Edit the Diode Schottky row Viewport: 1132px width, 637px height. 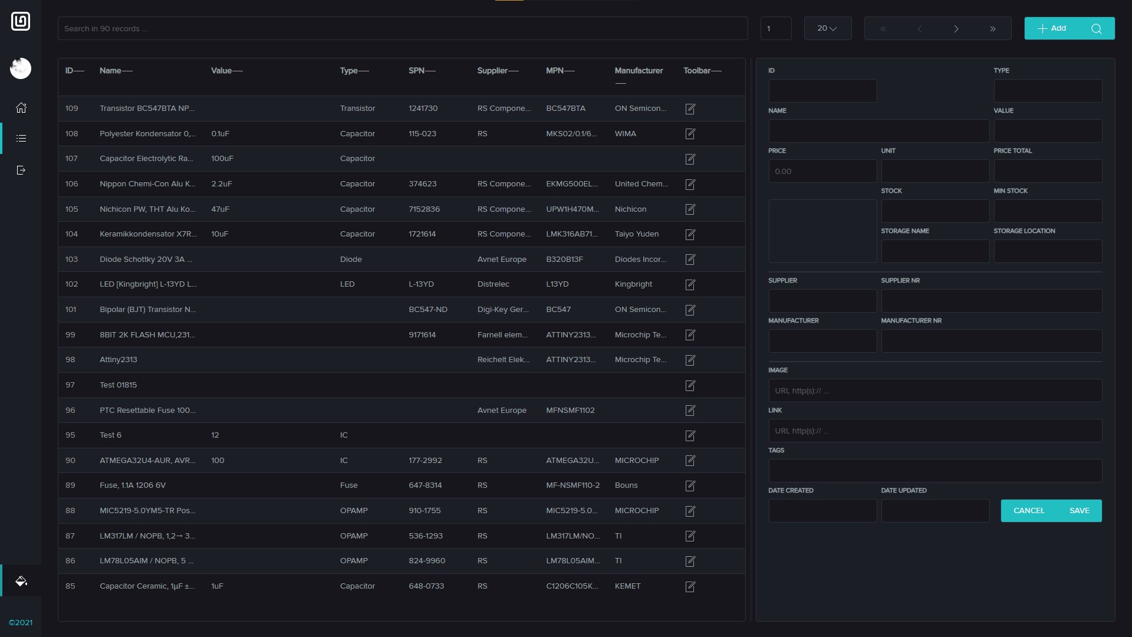[x=690, y=260]
